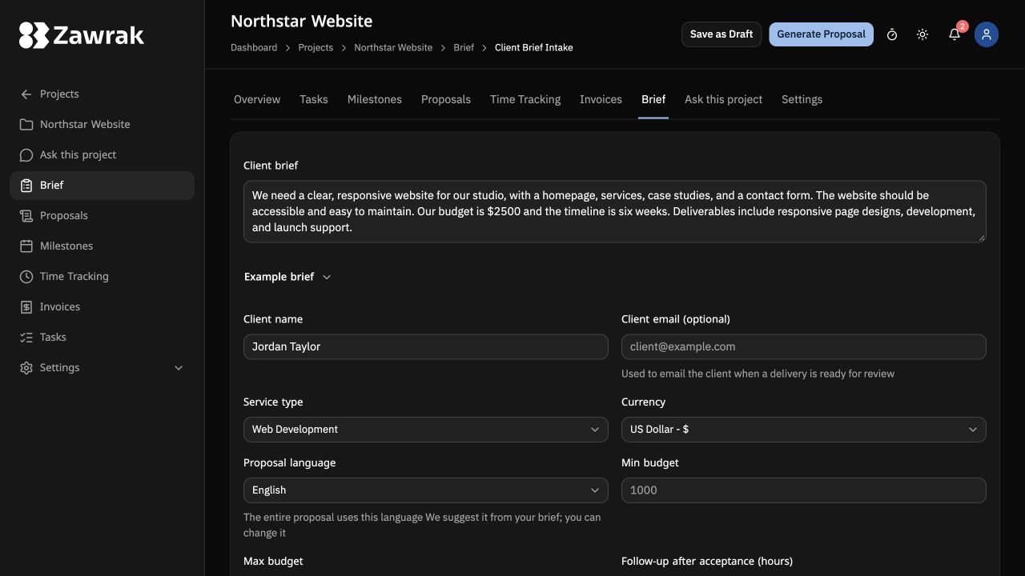
Task: Open the user profile avatar
Action: click(x=987, y=34)
